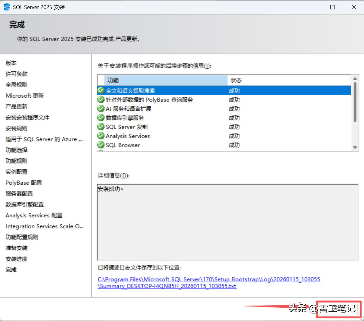The height and width of the screenshot is (321, 364).
Task: Open the summary log file link
Action: click(209, 283)
